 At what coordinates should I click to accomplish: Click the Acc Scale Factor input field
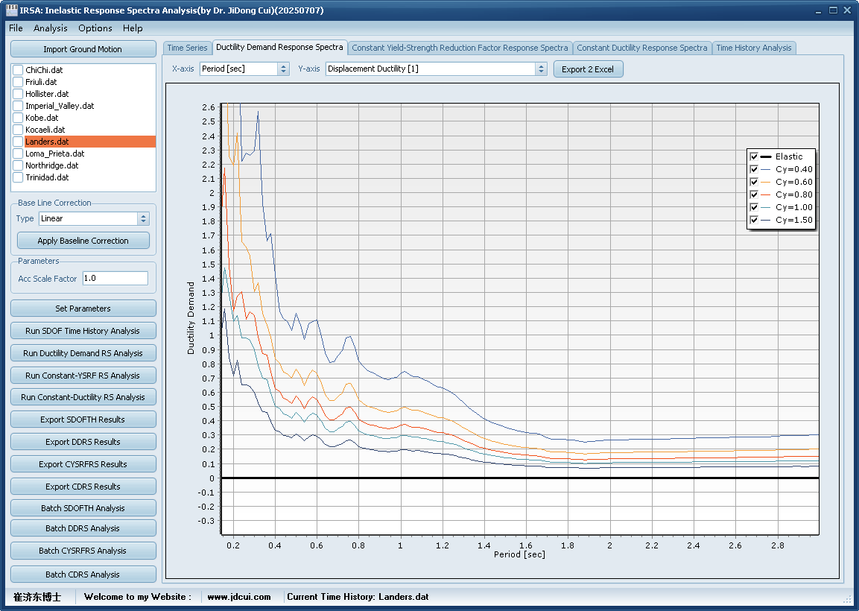tap(115, 278)
